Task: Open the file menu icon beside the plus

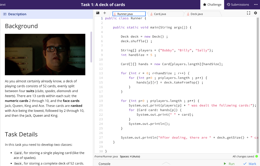Action: click(98, 13)
